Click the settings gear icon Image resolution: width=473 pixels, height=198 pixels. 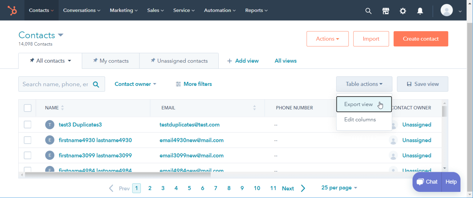(x=403, y=10)
